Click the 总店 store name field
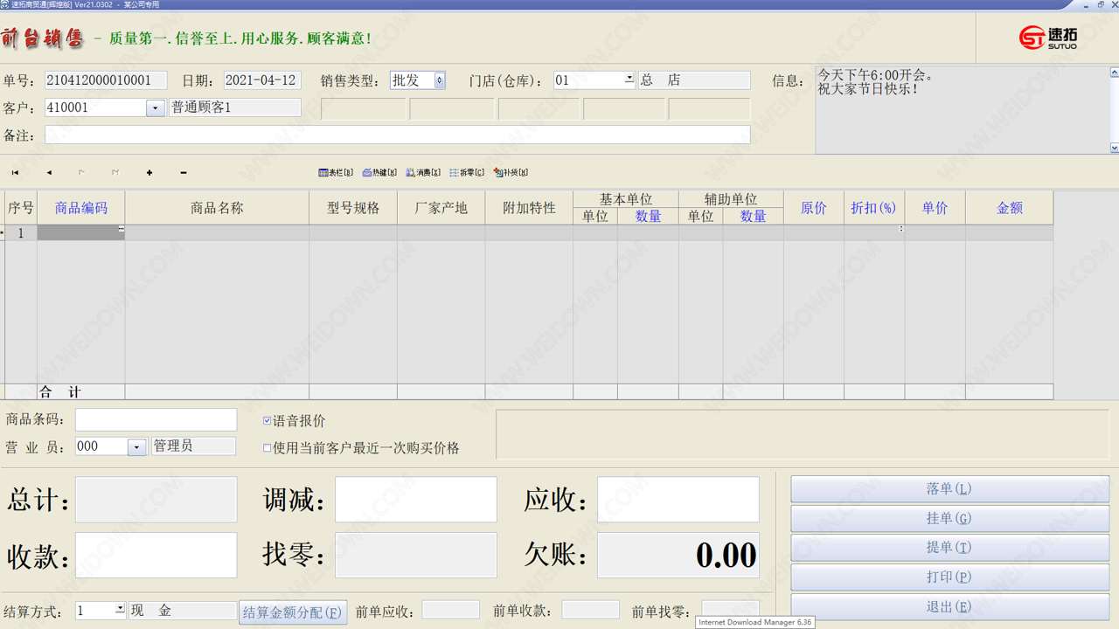This screenshot has height=629, width=1119. pos(694,80)
